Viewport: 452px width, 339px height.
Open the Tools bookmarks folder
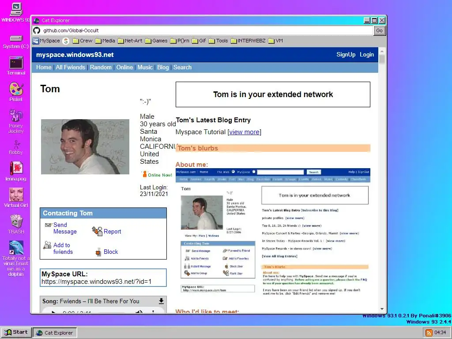tap(218, 41)
